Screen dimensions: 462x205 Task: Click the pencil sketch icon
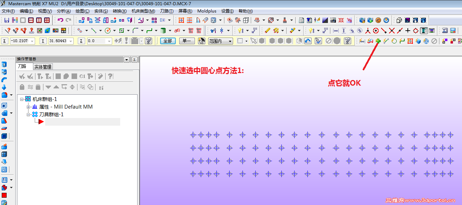(x=267, y=31)
